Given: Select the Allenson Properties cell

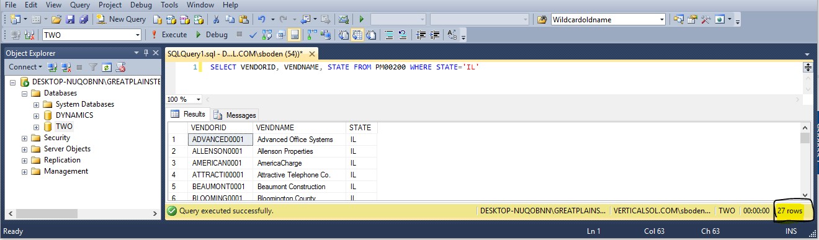Looking at the screenshot, I should tap(300, 151).
